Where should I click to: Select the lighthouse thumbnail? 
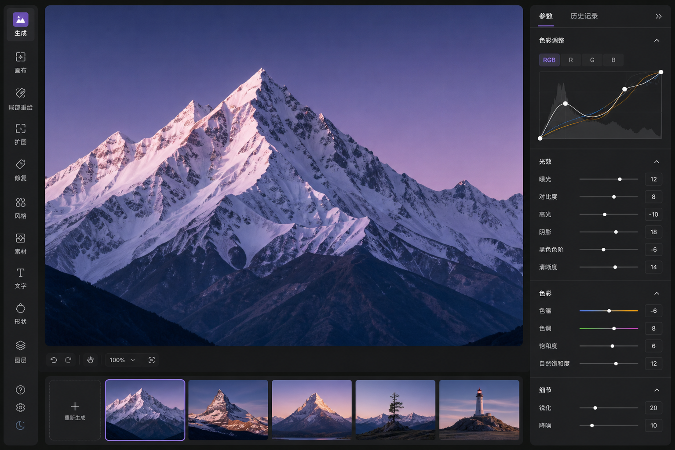(x=479, y=410)
